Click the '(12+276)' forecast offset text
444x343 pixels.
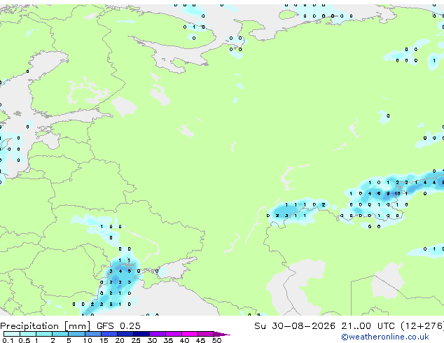pyautogui.click(x=422, y=326)
